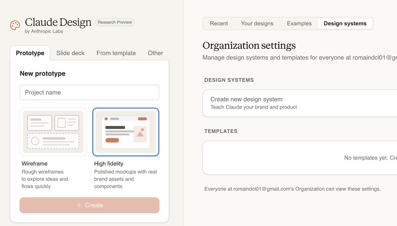The height and width of the screenshot is (226, 397).
Task: Click the plus icon in Create button
Action: point(79,205)
